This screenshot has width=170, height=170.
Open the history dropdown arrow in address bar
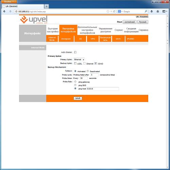tap(111, 12)
